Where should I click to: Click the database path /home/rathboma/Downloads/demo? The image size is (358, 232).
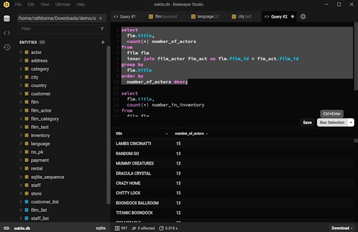pos(57,18)
